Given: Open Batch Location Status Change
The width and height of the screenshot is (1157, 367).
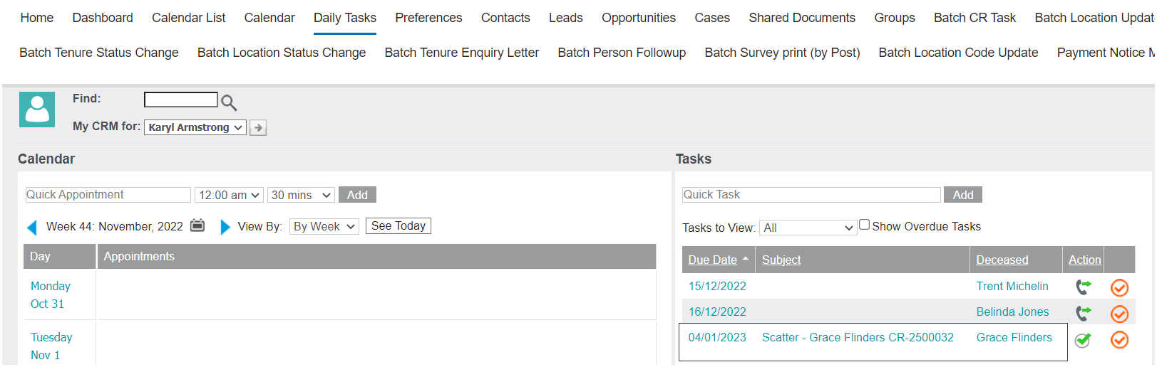Looking at the screenshot, I should (282, 53).
